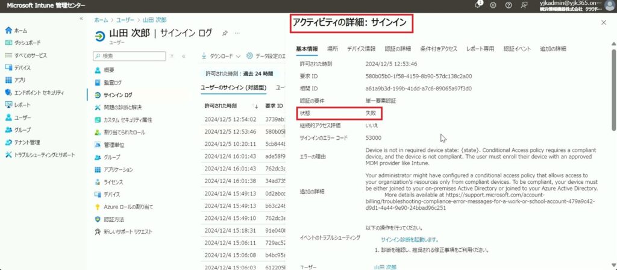Viewport: 617px width, 270px height.
Task: Open the ellipsis menu beside the title
Action: tap(237, 33)
